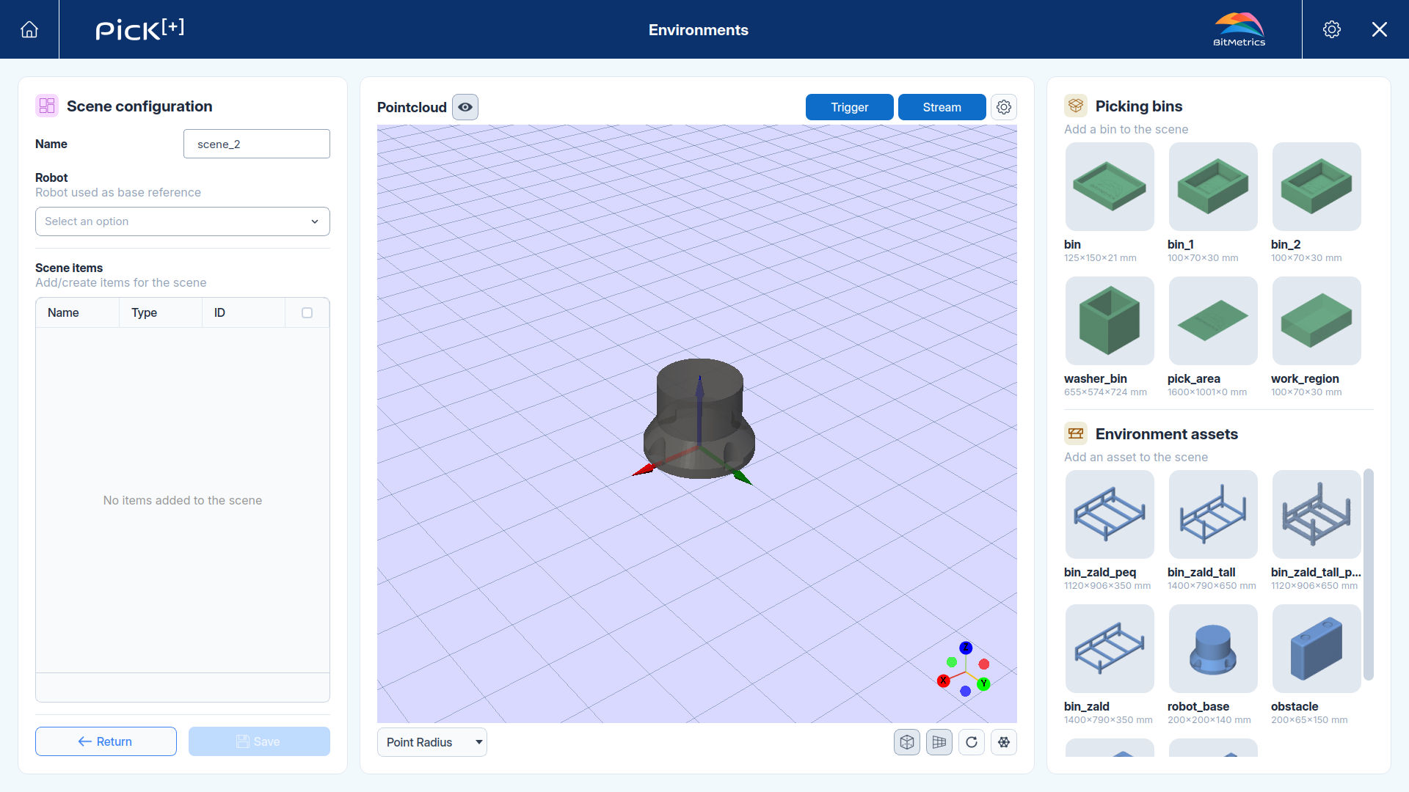The image size is (1409, 792).
Task: Click the Environment assets scrollbar
Action: pyautogui.click(x=1368, y=575)
